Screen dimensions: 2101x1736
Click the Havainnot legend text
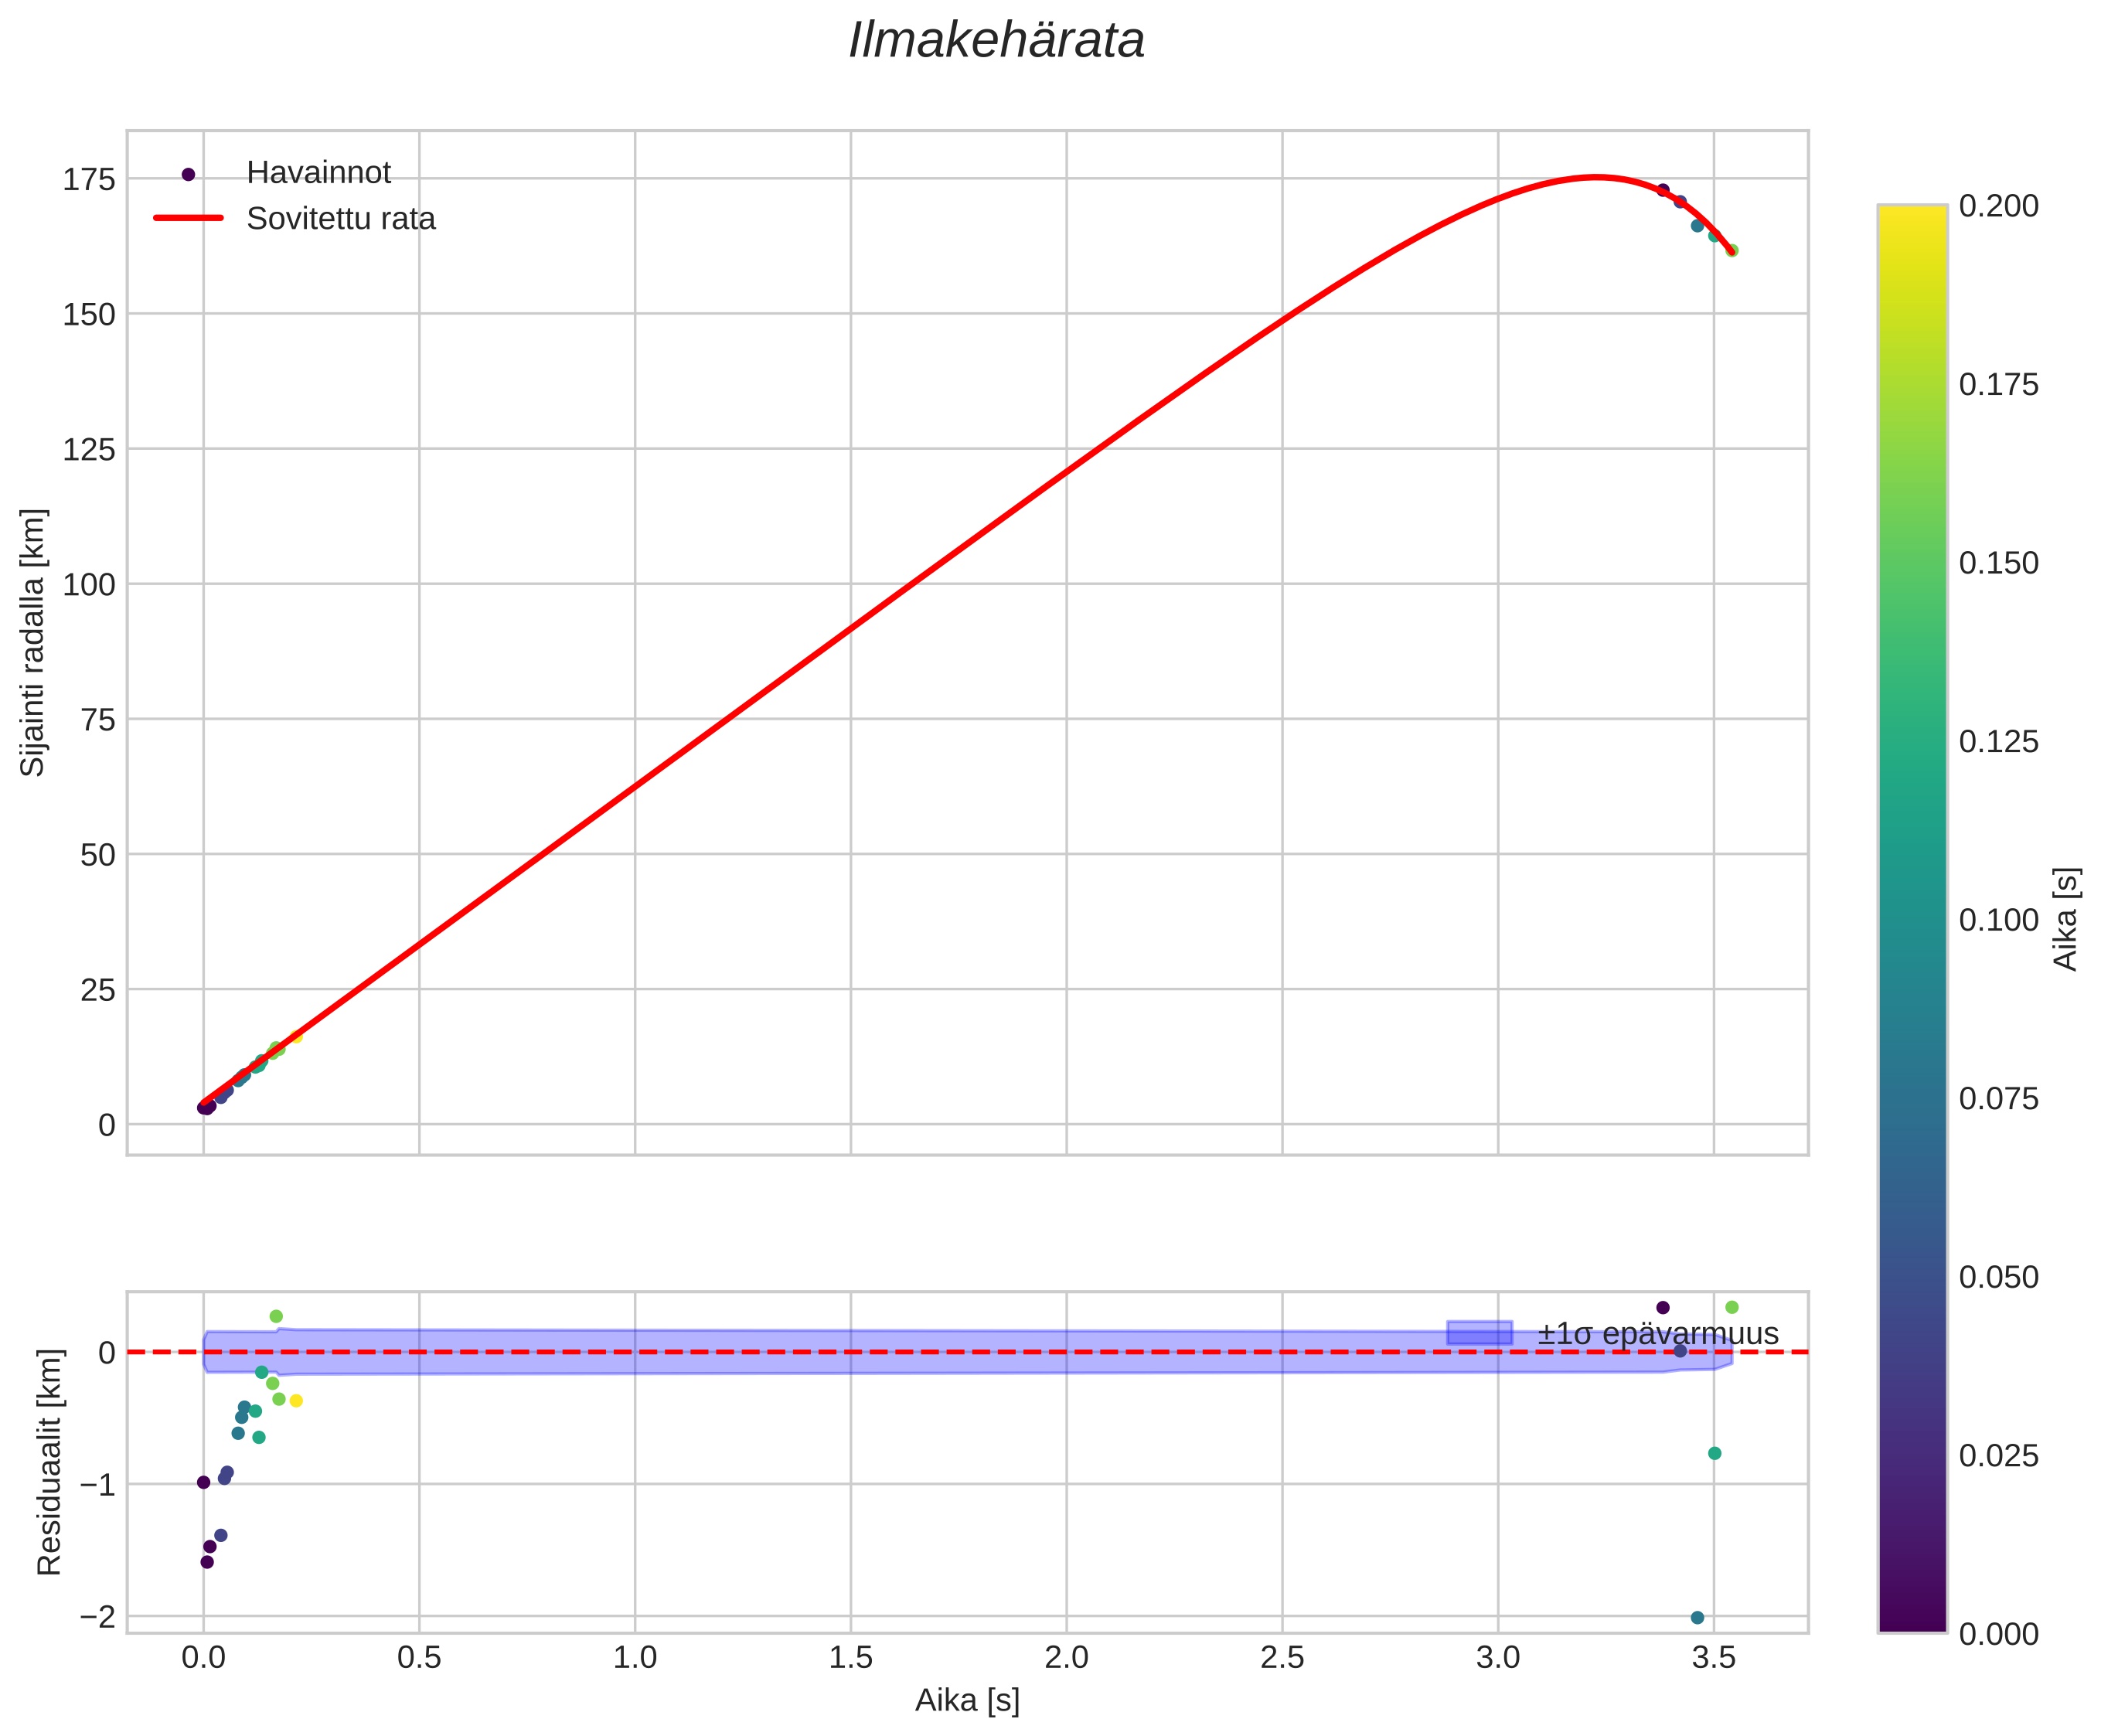point(319,173)
